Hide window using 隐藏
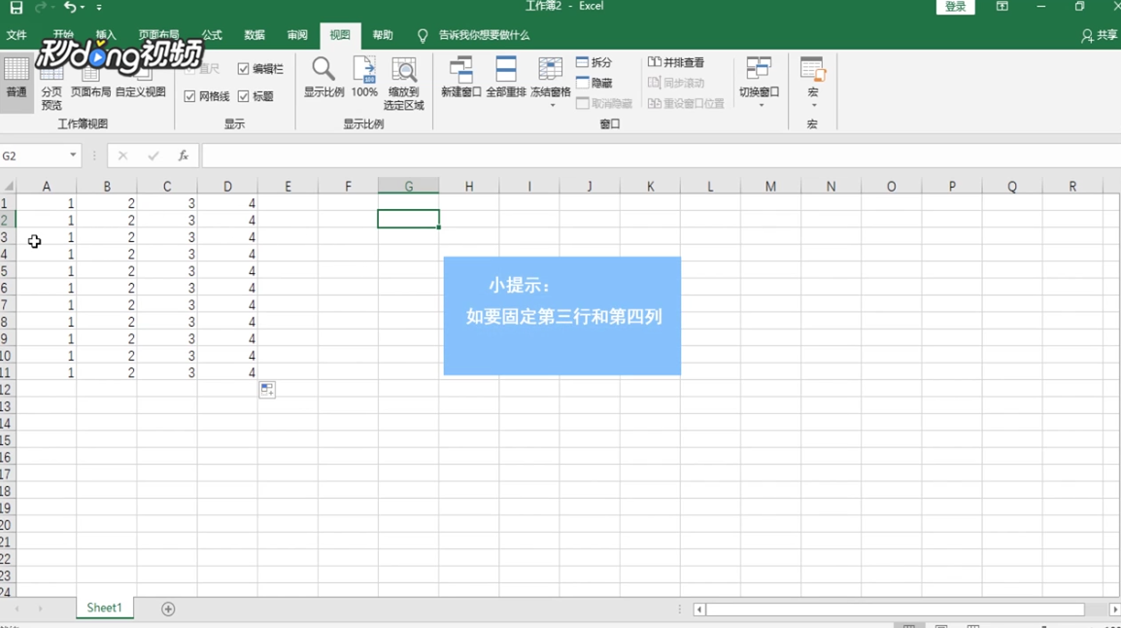This screenshot has width=1121, height=628. 593,80
